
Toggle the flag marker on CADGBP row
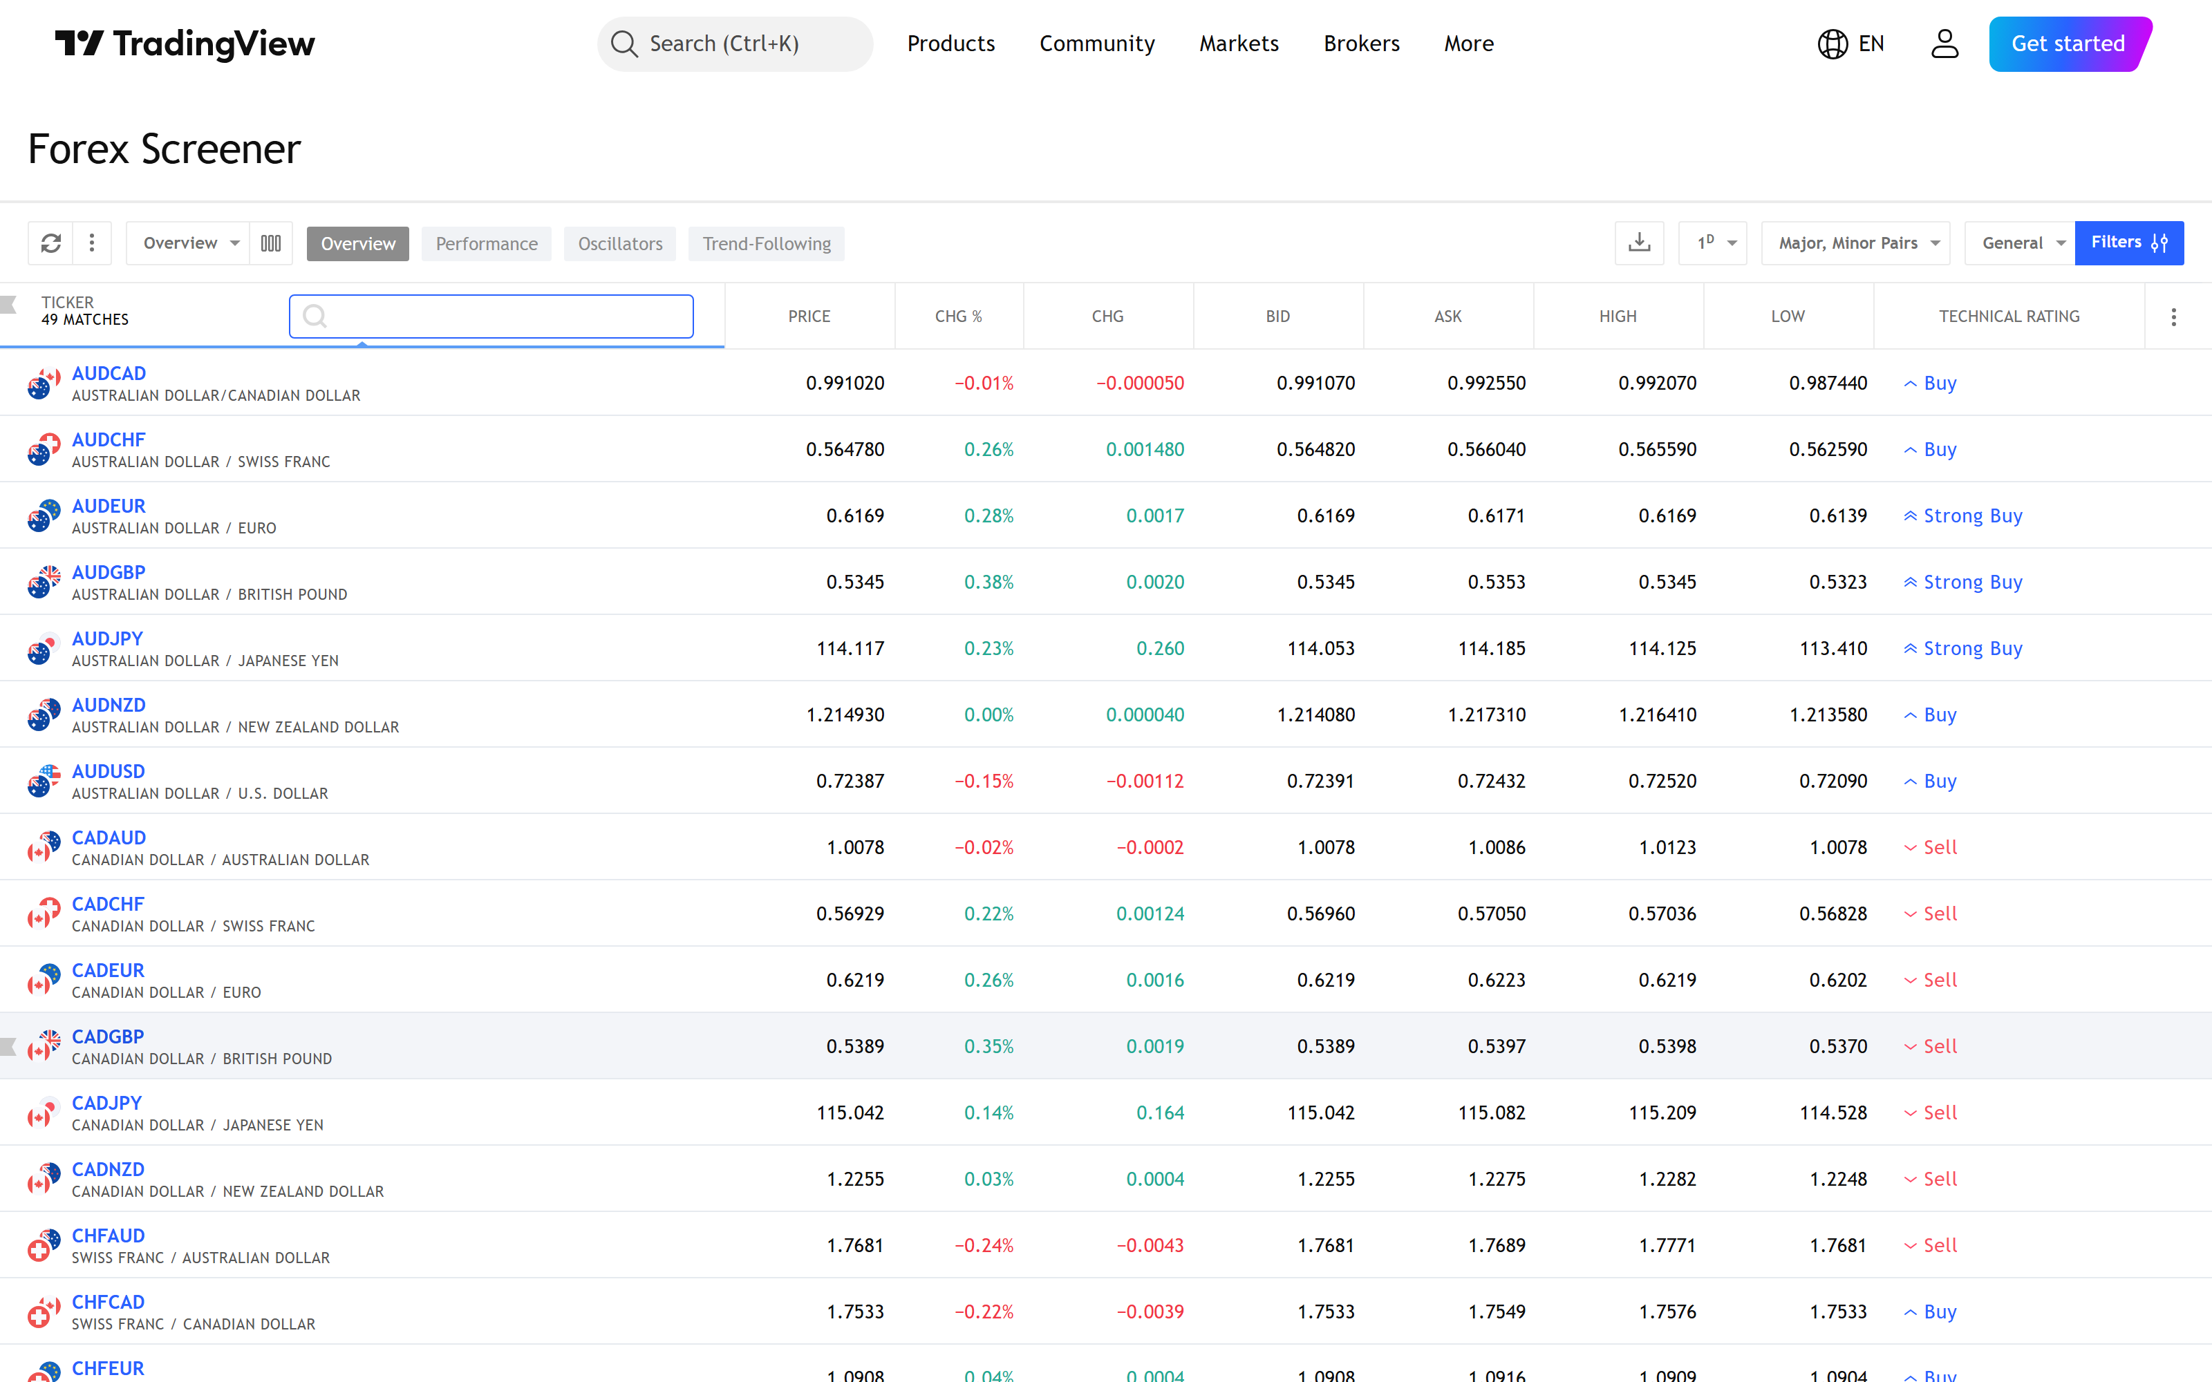pos(8,1047)
